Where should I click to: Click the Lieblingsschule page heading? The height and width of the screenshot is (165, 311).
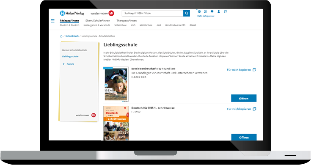(121, 45)
